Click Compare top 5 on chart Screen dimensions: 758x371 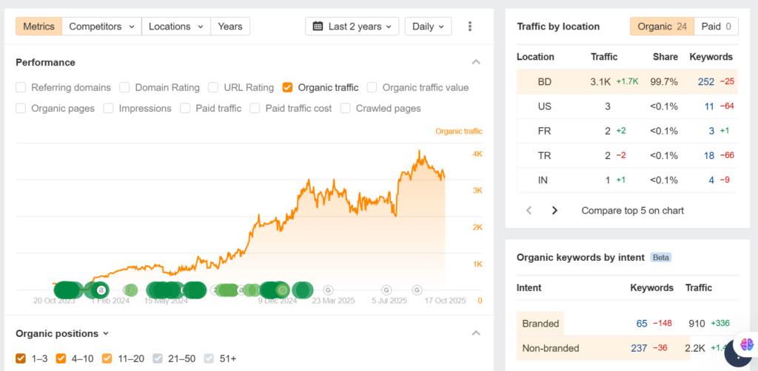coord(632,211)
